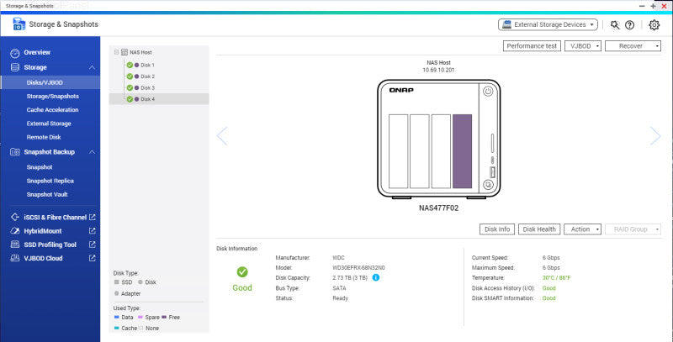Screen dimensions: 673x342
Task: Select Disk 2 in the tree
Action: point(147,76)
